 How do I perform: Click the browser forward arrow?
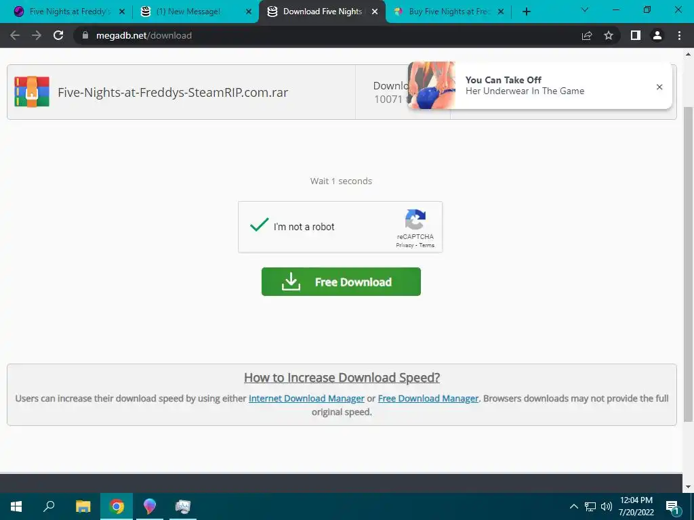pyautogui.click(x=37, y=35)
